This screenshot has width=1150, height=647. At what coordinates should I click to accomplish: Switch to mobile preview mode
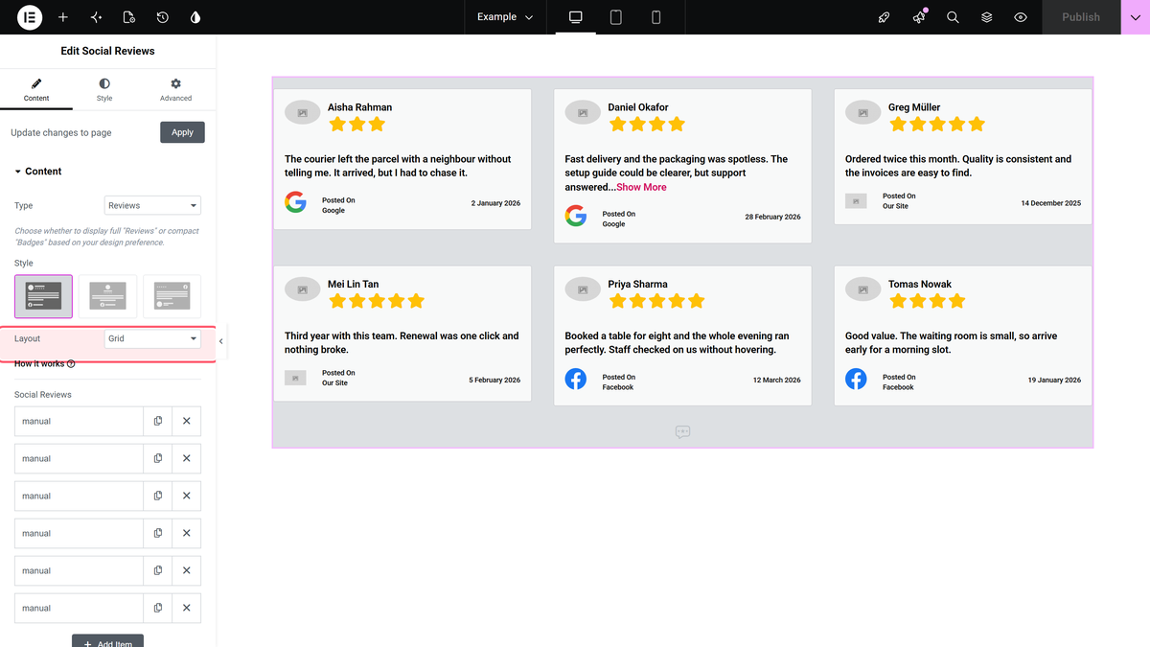coord(656,17)
